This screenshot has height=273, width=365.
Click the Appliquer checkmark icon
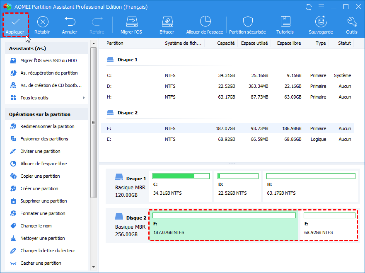pyautogui.click(x=15, y=22)
